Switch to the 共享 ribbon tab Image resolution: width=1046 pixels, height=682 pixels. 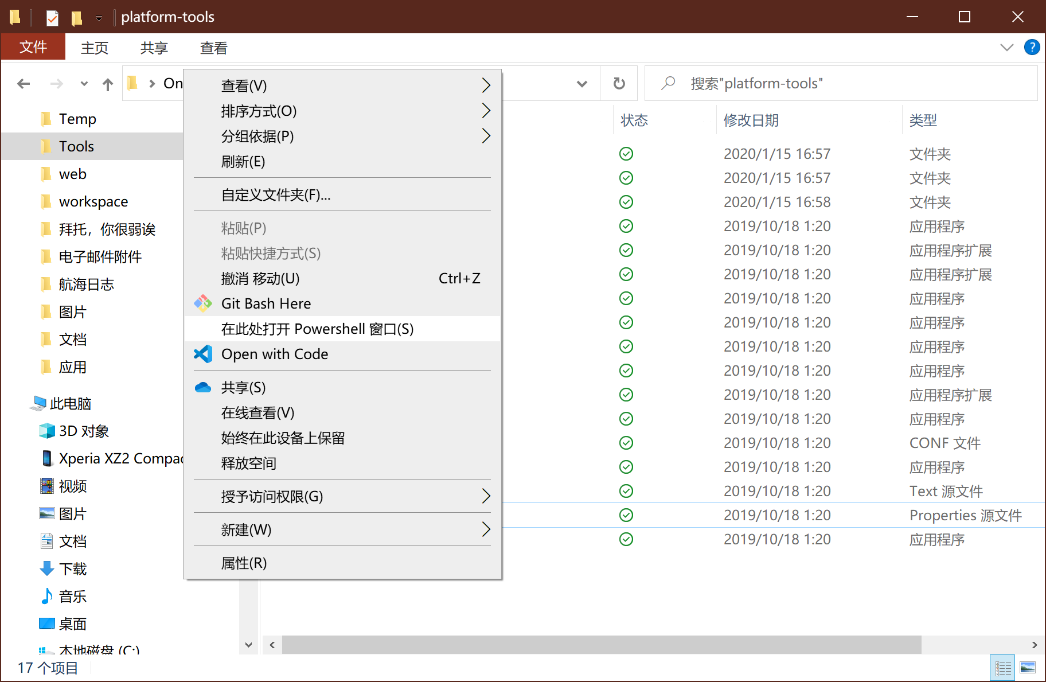(x=154, y=48)
